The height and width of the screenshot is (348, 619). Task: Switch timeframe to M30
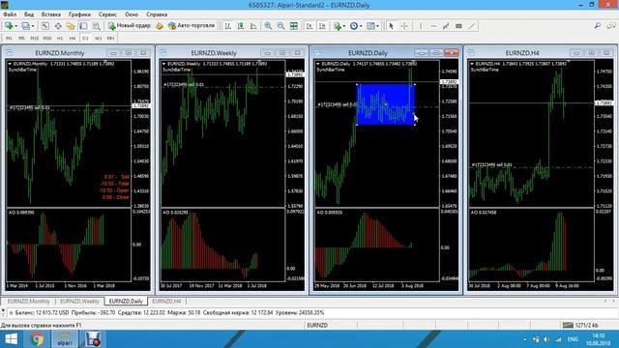point(47,39)
